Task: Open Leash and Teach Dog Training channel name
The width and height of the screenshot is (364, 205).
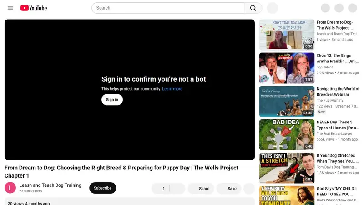Action: click(50, 185)
